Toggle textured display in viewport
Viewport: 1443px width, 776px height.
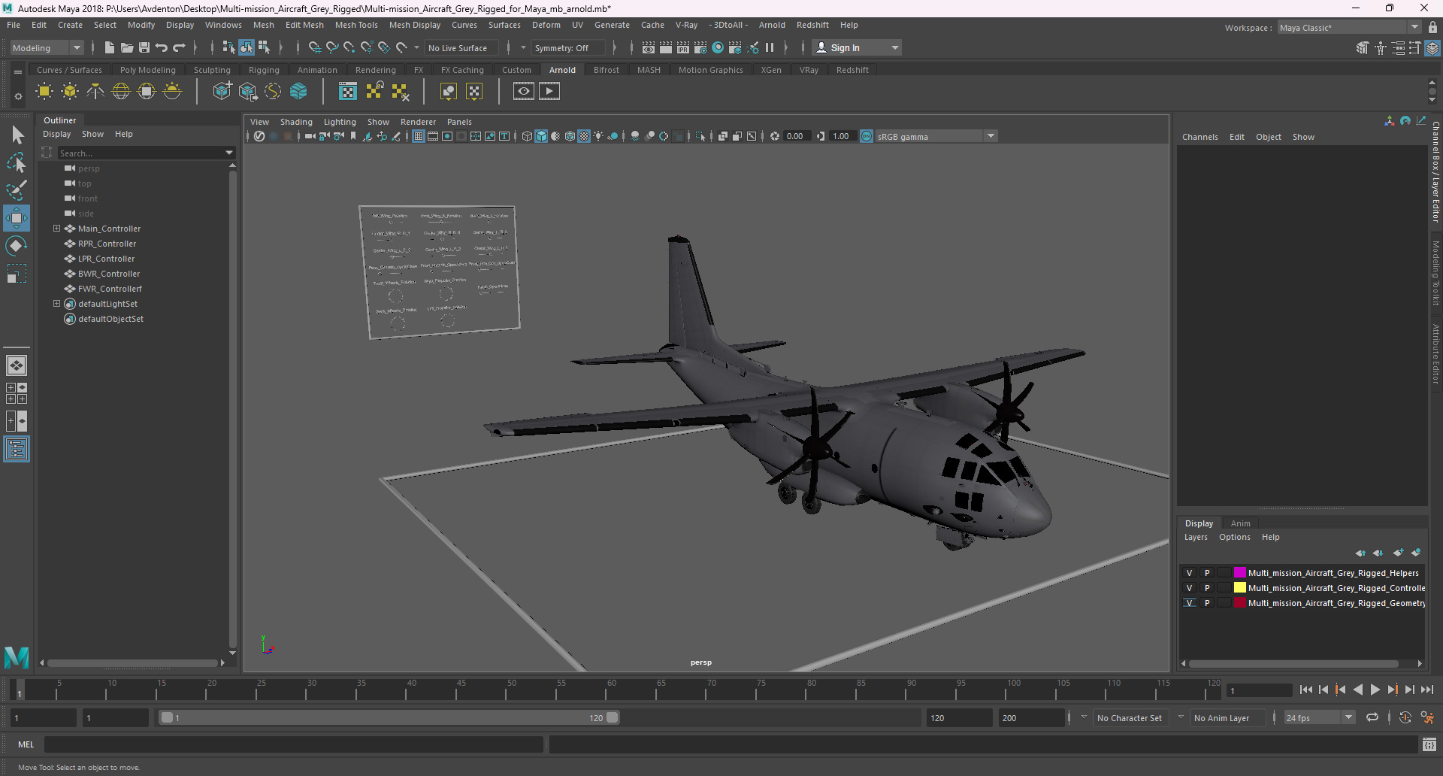point(584,136)
